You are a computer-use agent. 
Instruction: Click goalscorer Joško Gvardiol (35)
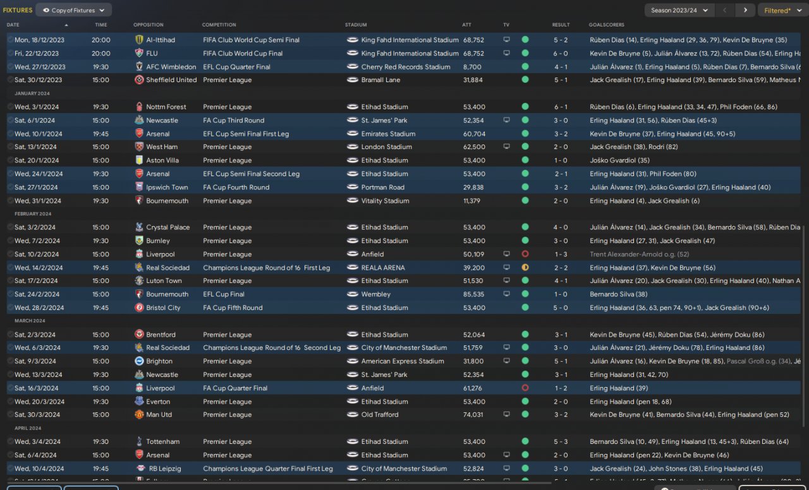point(619,160)
